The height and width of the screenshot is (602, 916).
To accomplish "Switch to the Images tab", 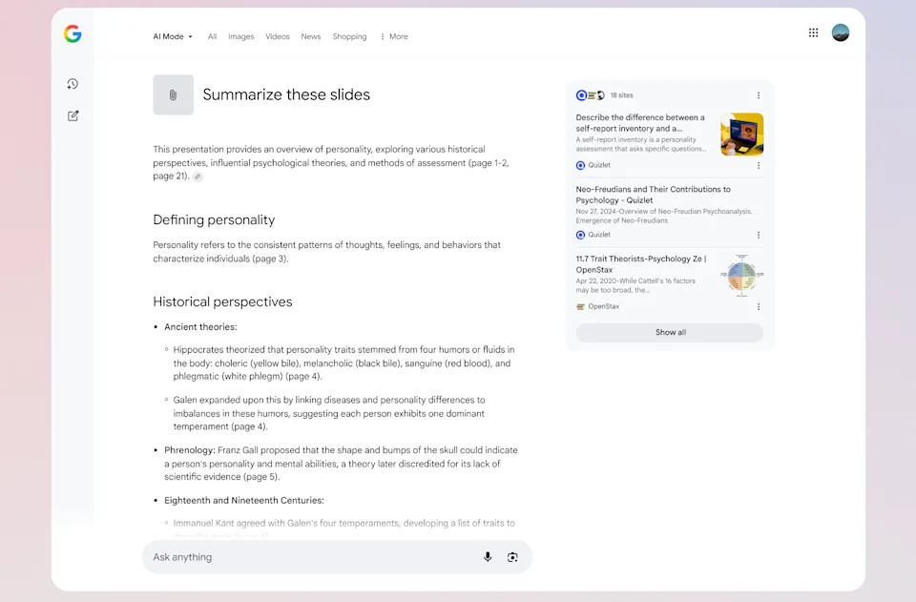I will pyautogui.click(x=240, y=36).
